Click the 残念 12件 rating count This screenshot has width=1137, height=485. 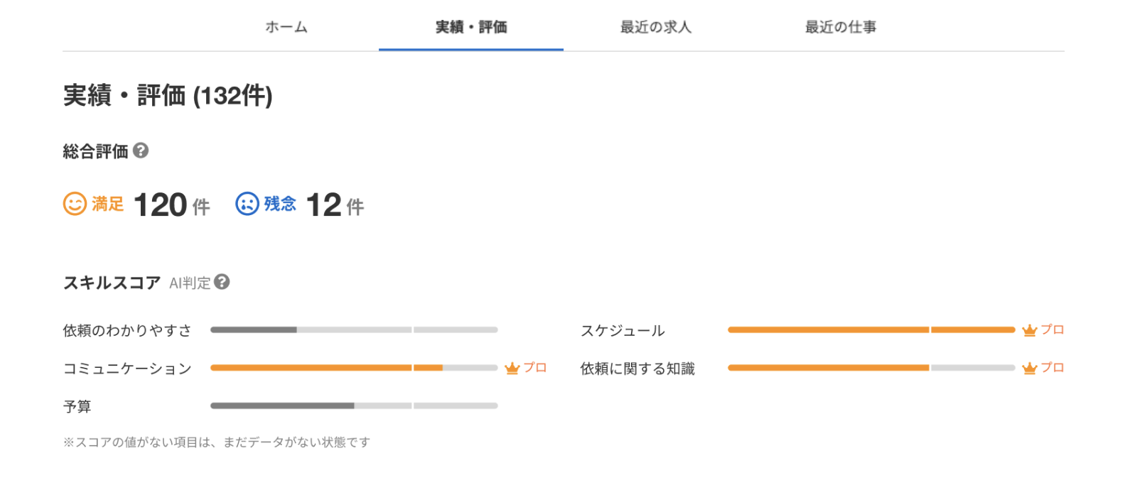tap(335, 205)
